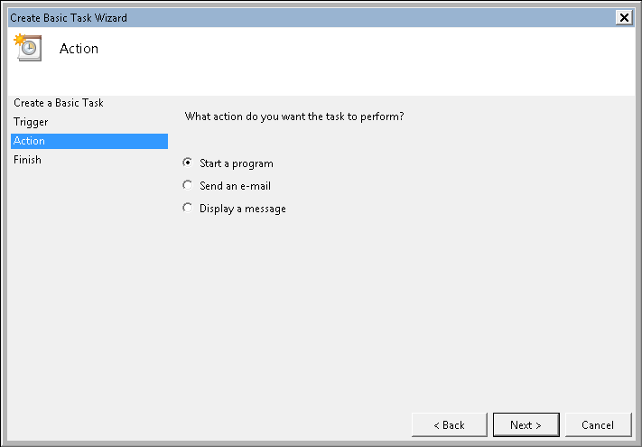This screenshot has height=447, width=642.
Task: Enable the Display a message radio button
Action: (x=187, y=208)
